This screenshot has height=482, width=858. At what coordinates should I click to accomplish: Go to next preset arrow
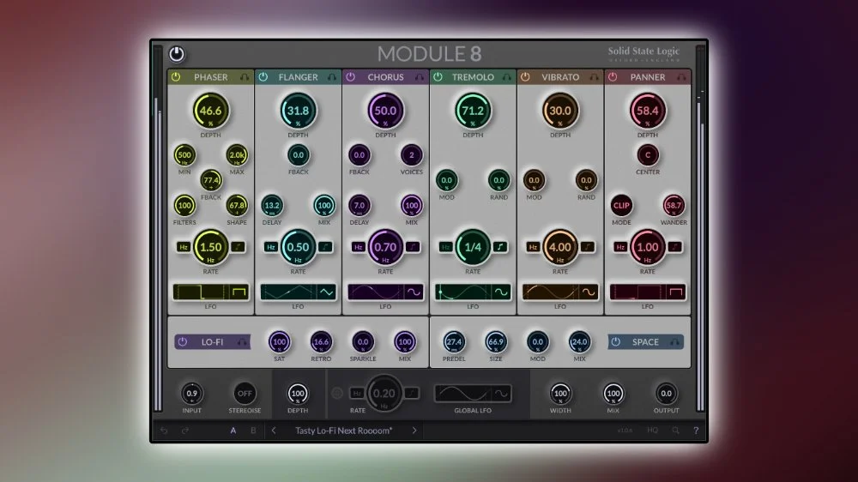pos(414,431)
